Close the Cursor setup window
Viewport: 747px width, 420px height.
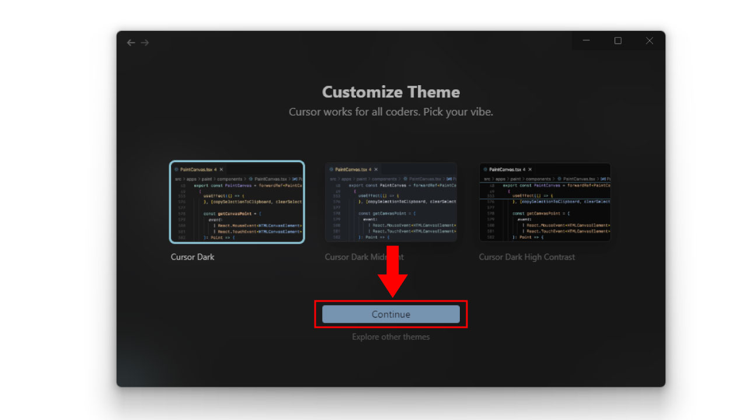point(650,40)
